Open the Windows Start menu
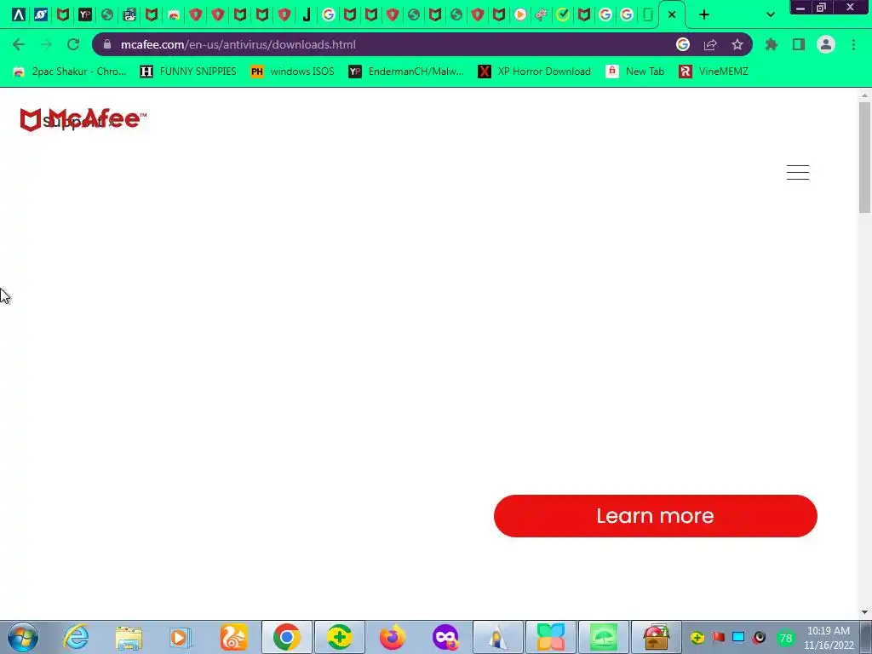Screen dimensions: 872x654 (23, 637)
